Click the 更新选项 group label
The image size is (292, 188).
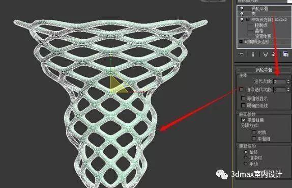[247, 146]
